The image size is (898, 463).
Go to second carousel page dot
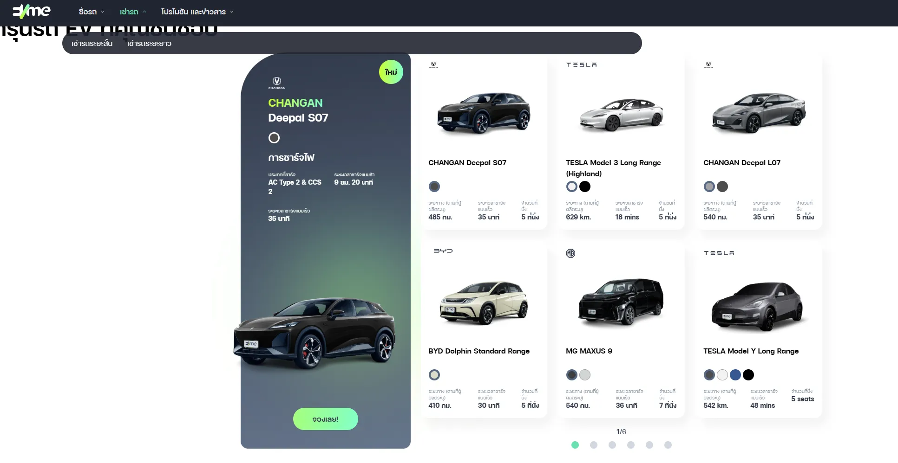[594, 445]
